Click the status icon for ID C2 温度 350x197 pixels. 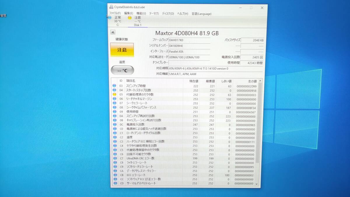pyautogui.click(x=114, y=137)
